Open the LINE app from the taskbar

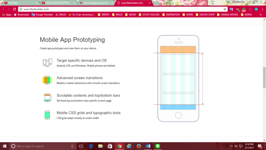tap(158, 146)
